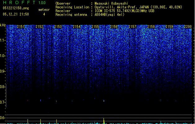Click the Receiving antenna label
This screenshot has width=195, height=124.
coord(71,15)
